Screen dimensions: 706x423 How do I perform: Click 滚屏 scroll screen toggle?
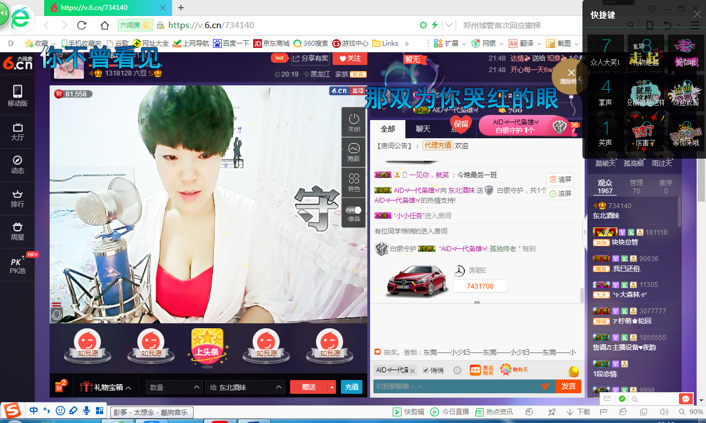pos(560,193)
